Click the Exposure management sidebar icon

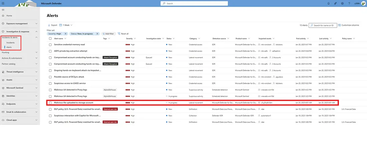(3, 24)
